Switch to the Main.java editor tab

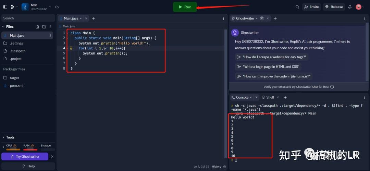click(71, 18)
